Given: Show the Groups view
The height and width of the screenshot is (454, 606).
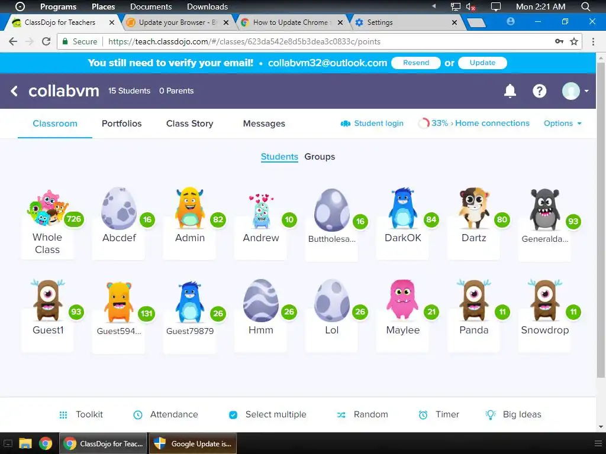Looking at the screenshot, I should pos(320,157).
